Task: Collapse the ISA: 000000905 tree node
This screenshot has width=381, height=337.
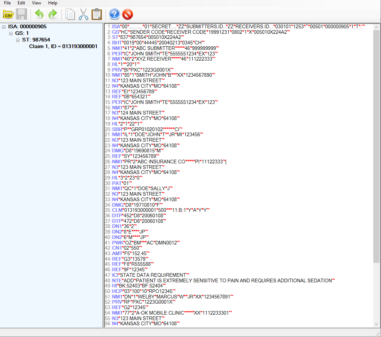Action: coord(4,27)
